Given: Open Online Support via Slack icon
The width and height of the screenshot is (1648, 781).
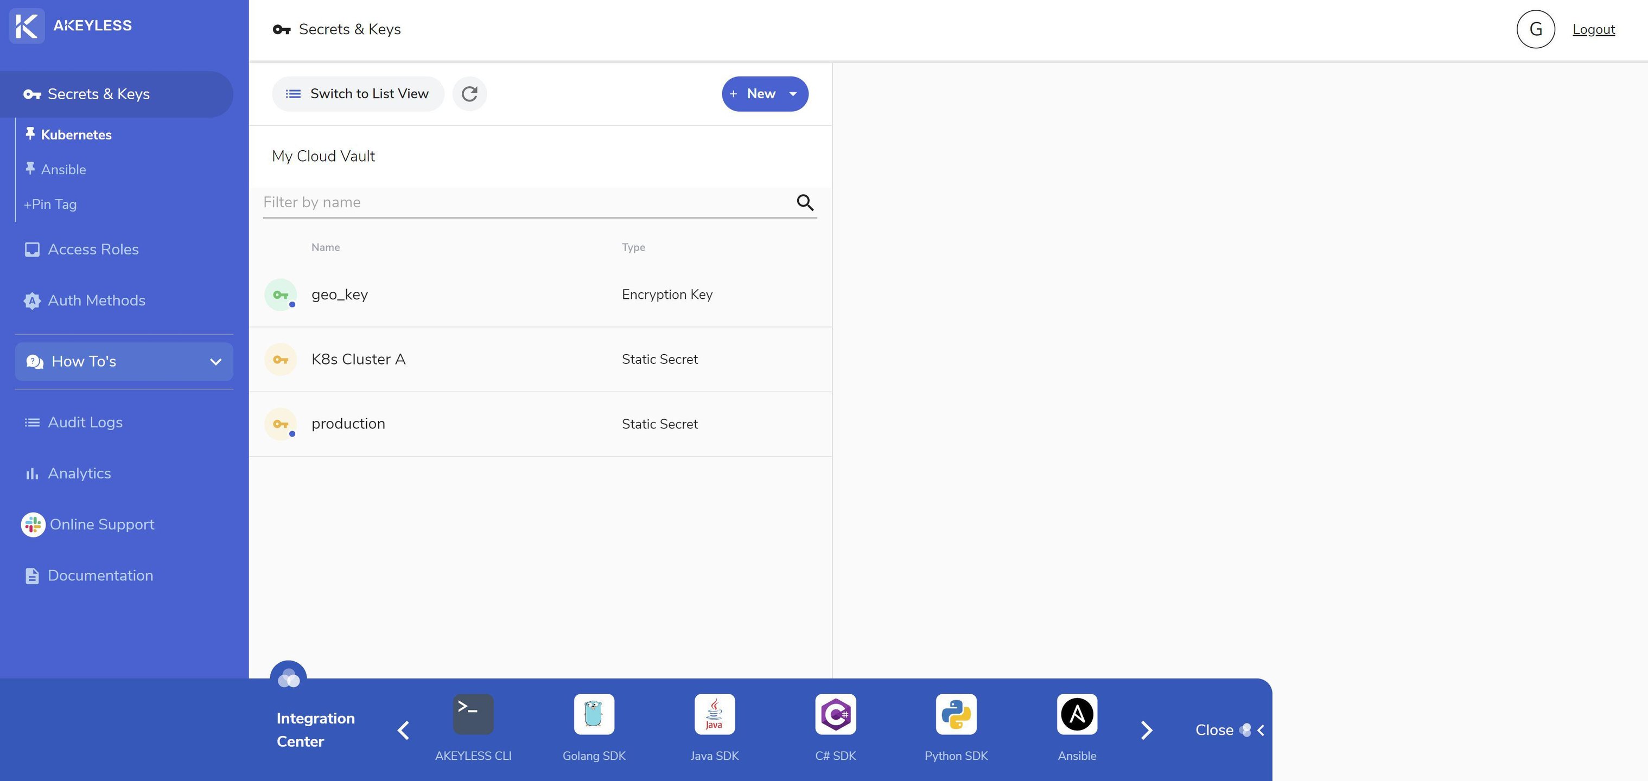Looking at the screenshot, I should [33, 524].
